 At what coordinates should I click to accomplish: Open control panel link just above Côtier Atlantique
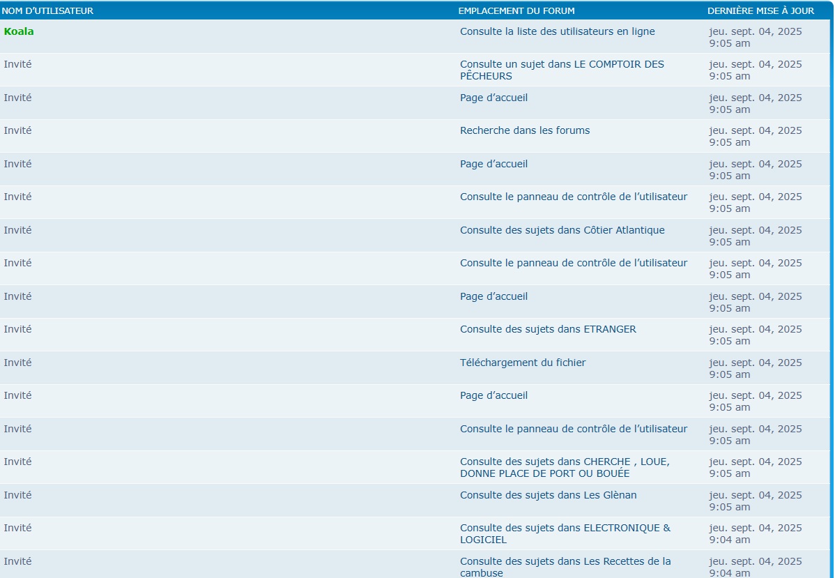coord(573,197)
